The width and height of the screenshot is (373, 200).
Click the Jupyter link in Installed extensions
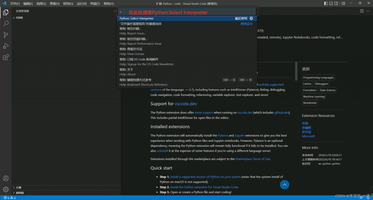[240, 136]
